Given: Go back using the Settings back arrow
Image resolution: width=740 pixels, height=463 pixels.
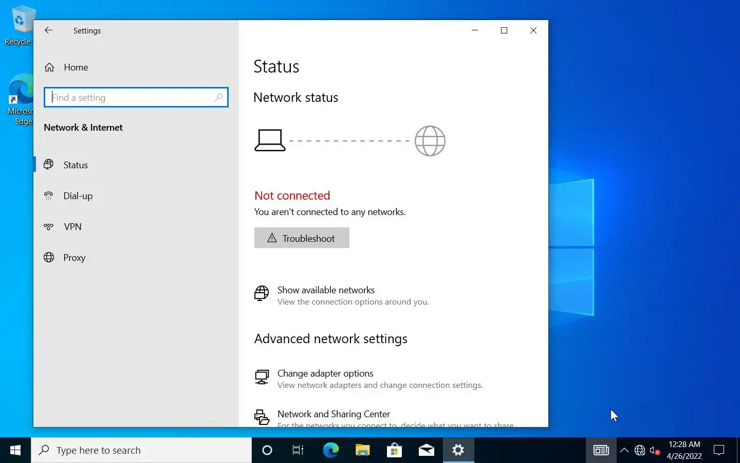Looking at the screenshot, I should tap(48, 30).
